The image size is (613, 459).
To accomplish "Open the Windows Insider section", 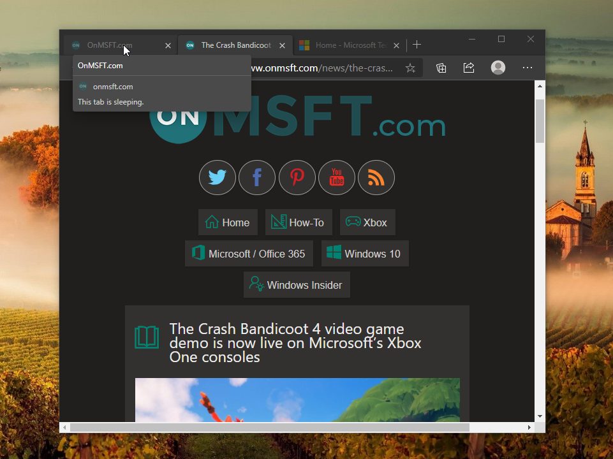I will 297,285.
